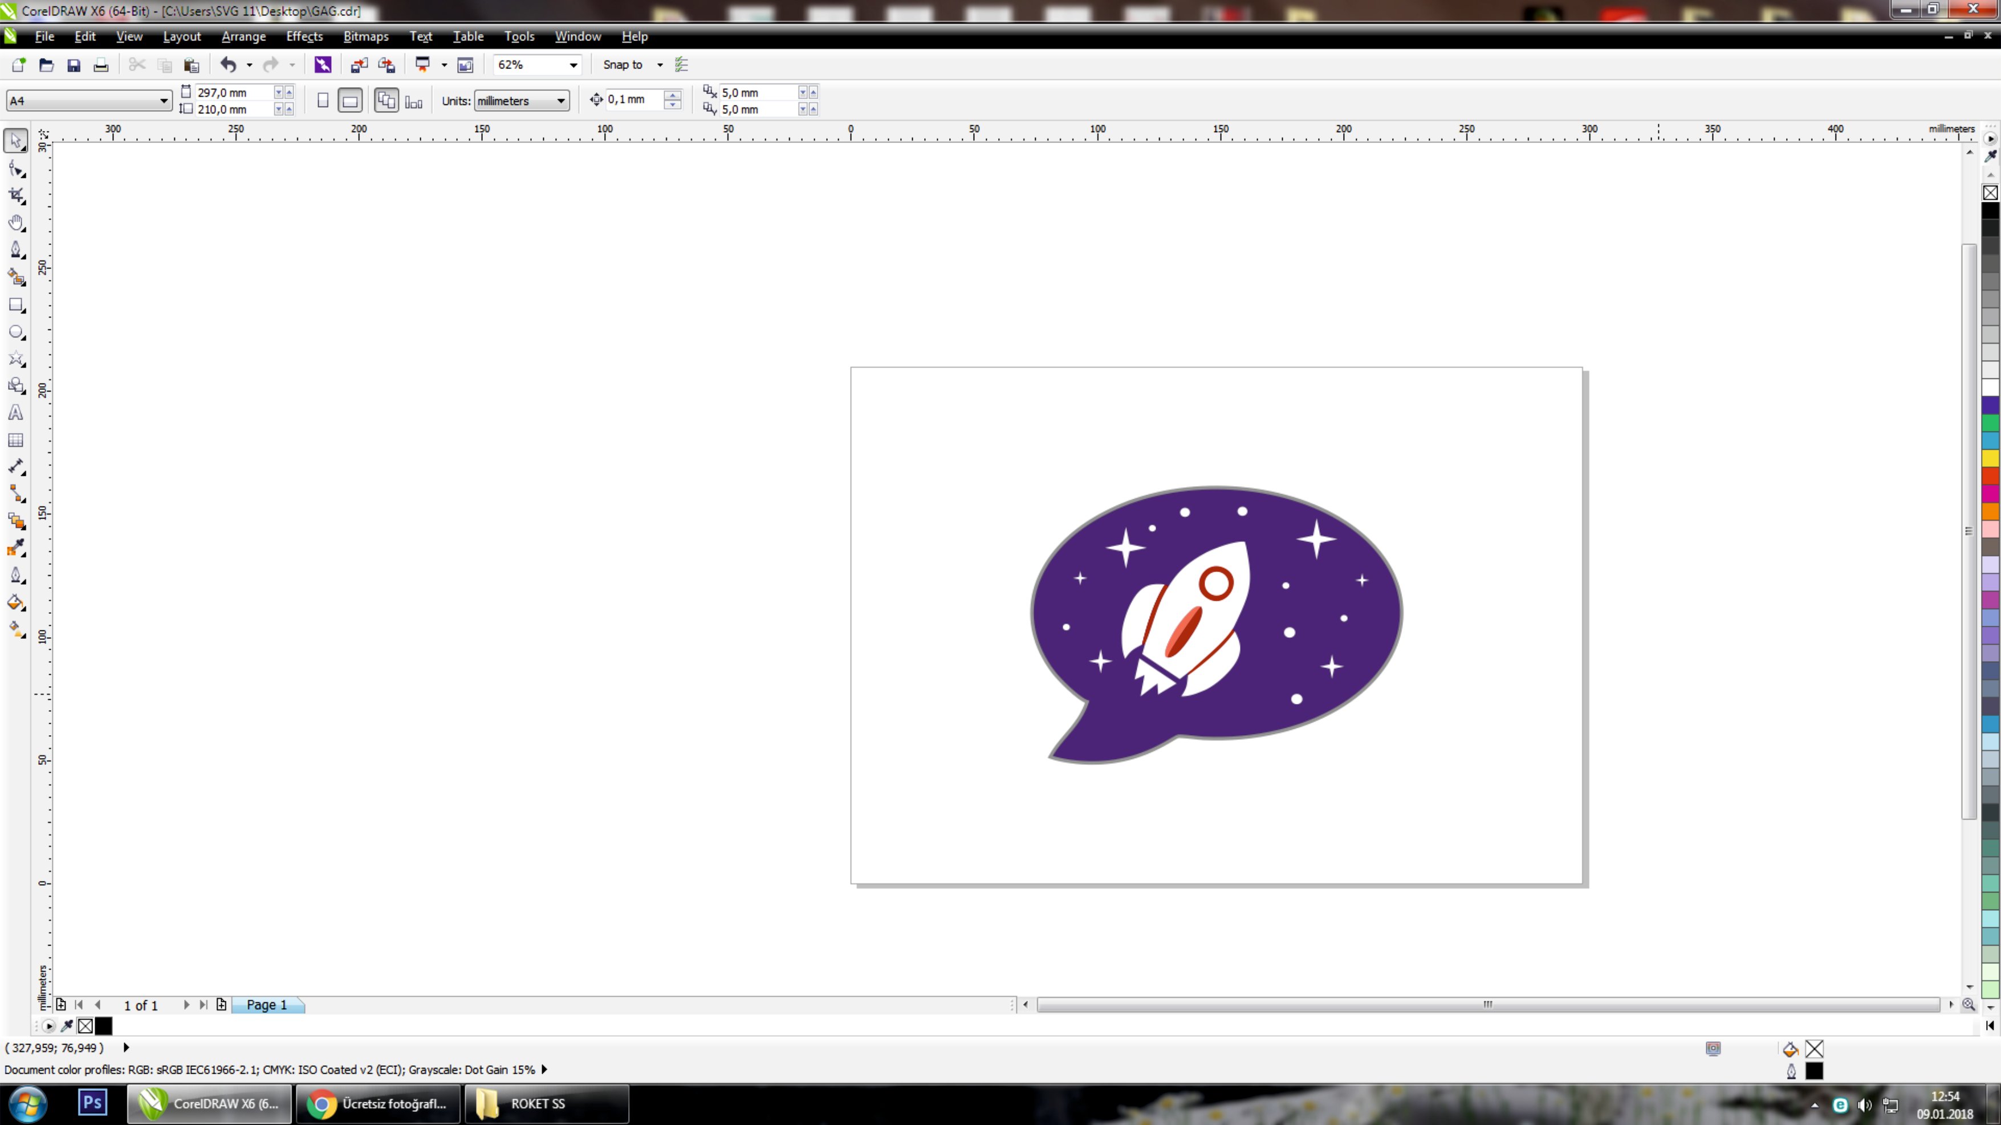2001x1125 pixels.
Task: Expand the Snap to dropdown
Action: coord(660,65)
